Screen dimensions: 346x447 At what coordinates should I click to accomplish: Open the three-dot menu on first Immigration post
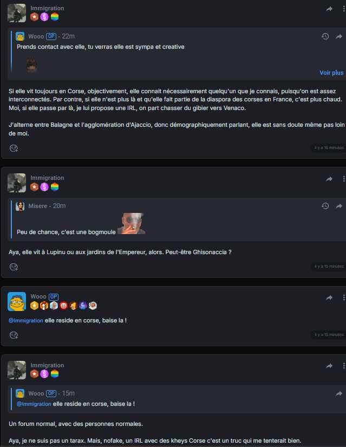[x=344, y=9]
